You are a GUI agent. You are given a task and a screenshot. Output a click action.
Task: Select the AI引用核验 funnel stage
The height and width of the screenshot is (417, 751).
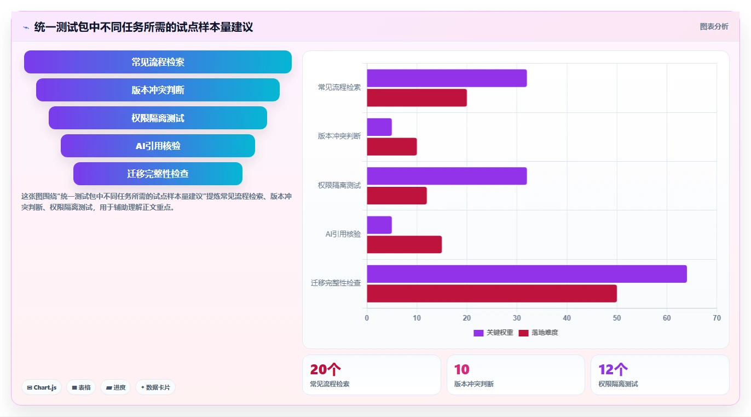[158, 146]
